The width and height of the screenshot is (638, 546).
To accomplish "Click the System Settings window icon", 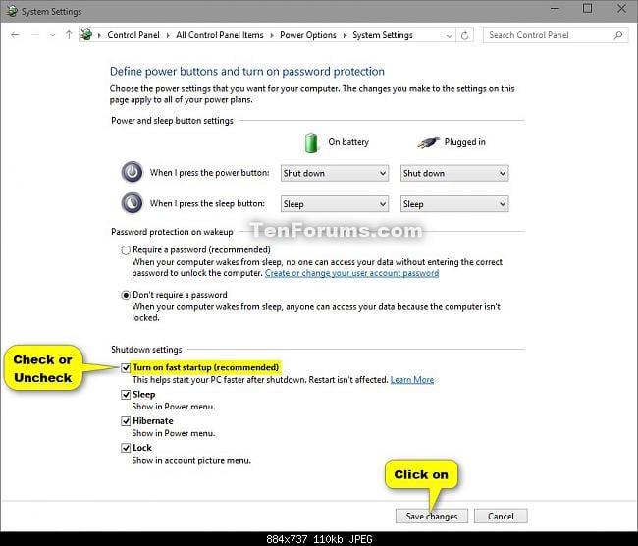I will click(12, 11).
